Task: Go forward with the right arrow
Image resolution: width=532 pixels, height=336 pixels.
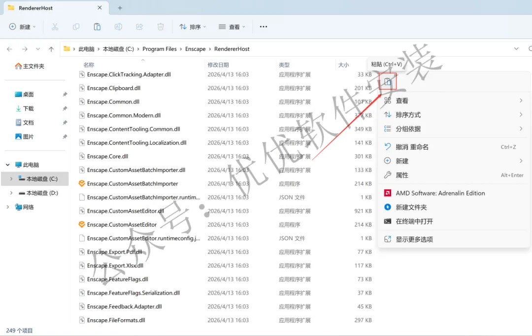Action: click(25, 49)
